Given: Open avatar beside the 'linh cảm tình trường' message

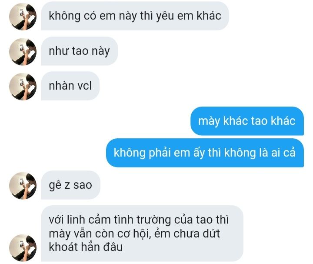Looking at the screenshot, I should coord(23,248).
